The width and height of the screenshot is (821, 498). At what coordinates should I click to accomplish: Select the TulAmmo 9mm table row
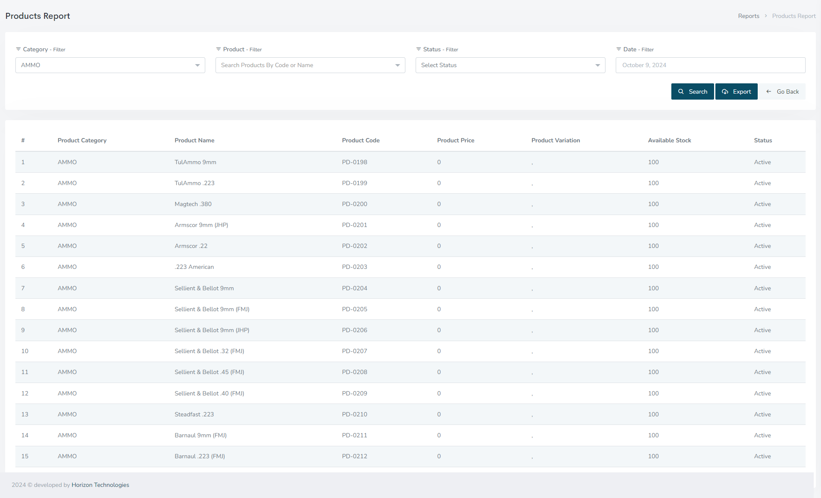click(x=195, y=162)
